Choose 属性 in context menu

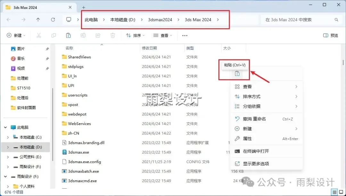tap(266, 139)
